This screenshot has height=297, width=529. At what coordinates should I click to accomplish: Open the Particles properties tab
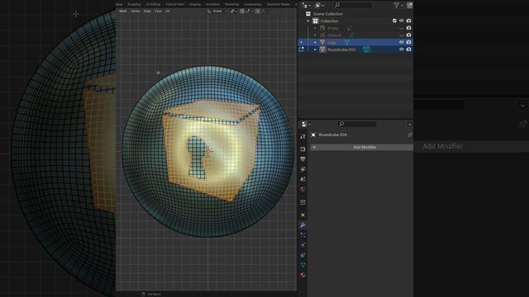303,235
